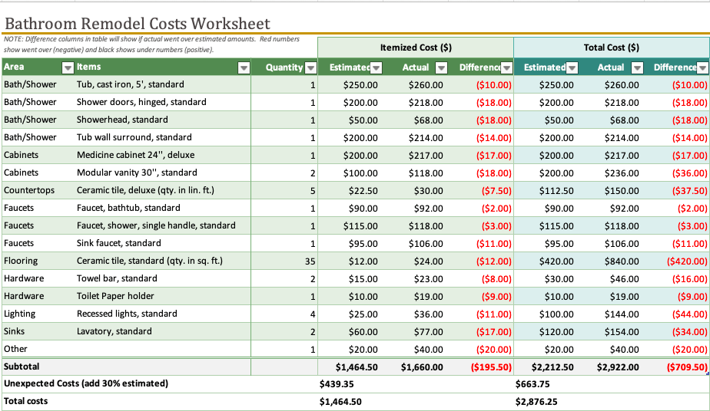
Task: Select total estimated $420.00 cell
Action: coord(546,261)
